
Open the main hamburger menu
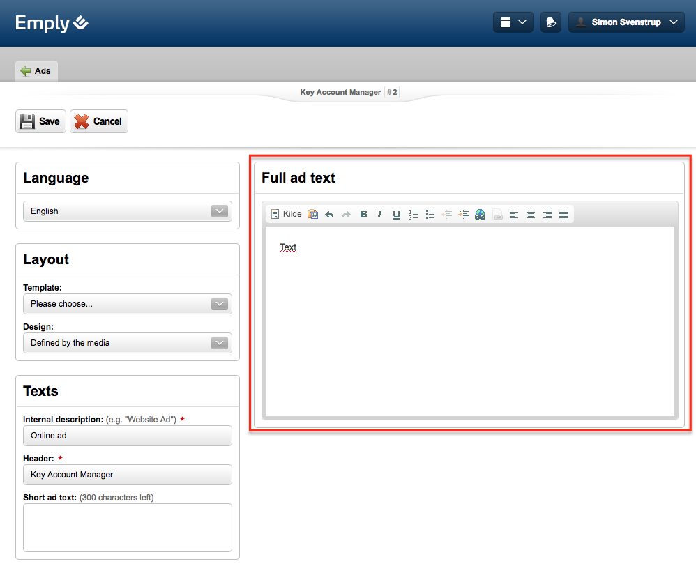tap(513, 22)
